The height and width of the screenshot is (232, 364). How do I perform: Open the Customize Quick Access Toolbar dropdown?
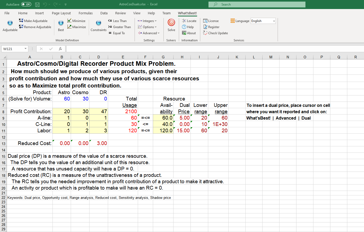tap(65, 5)
